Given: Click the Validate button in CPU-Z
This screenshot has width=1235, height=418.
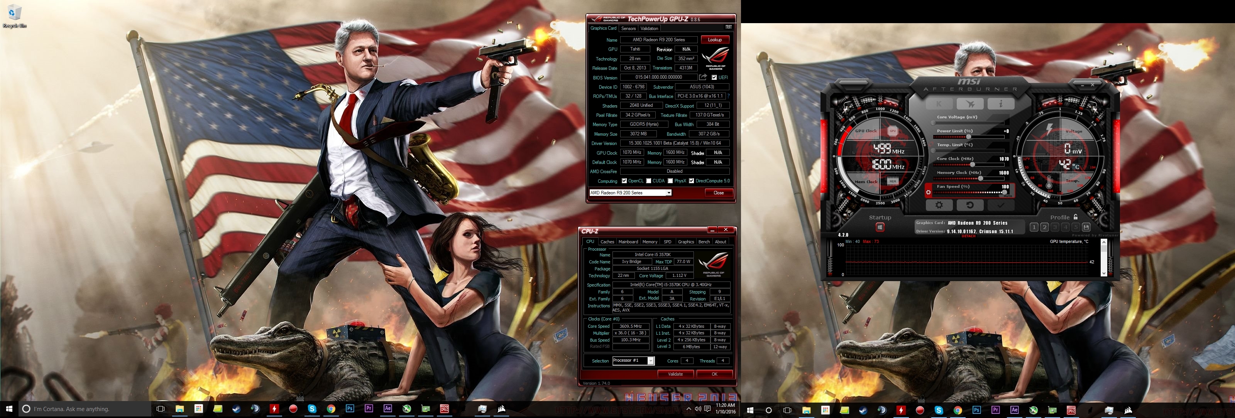Looking at the screenshot, I should (x=675, y=374).
